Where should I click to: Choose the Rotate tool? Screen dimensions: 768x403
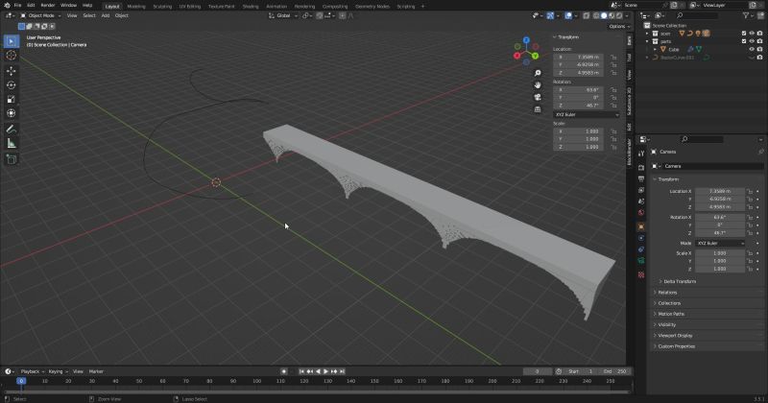(x=11, y=85)
